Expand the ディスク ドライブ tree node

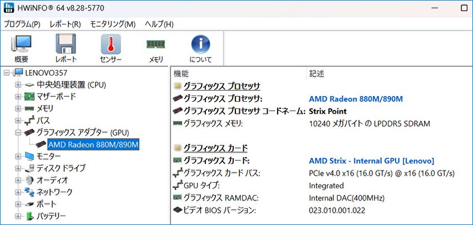tap(18, 168)
